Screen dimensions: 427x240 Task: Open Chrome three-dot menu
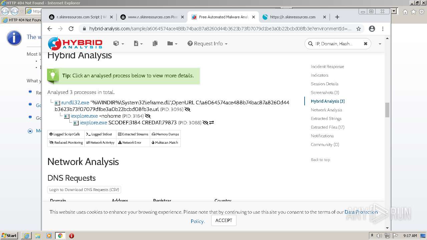(383, 29)
